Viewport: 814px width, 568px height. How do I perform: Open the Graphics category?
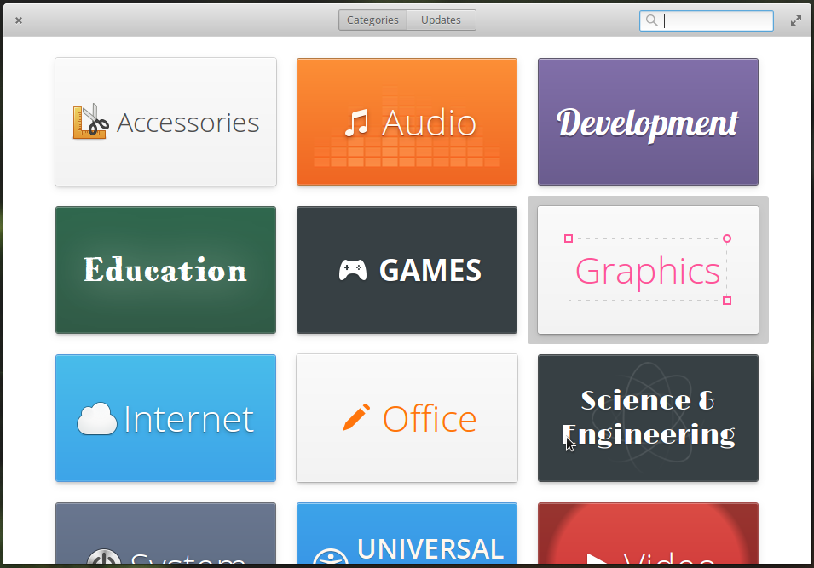click(x=648, y=270)
